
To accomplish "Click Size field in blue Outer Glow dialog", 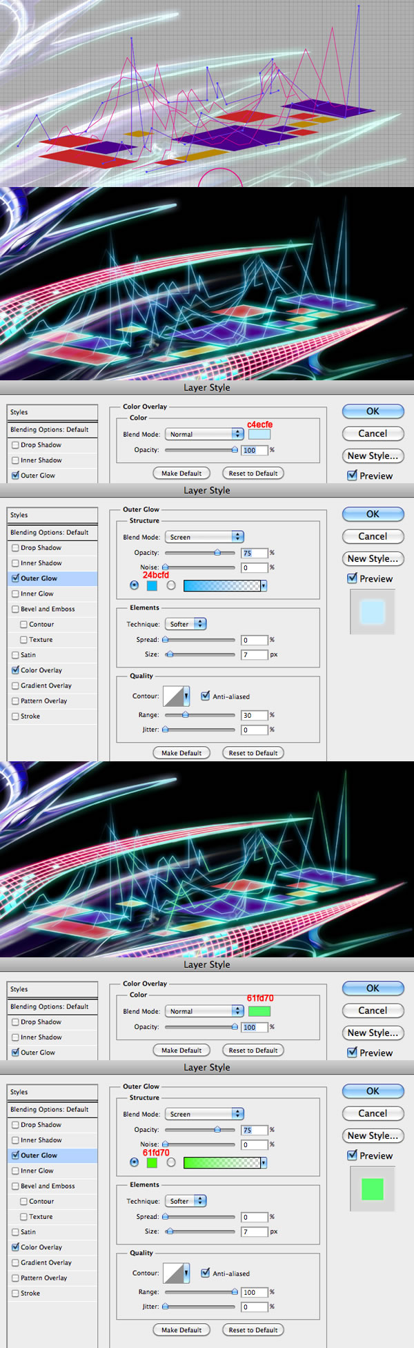I will point(255,654).
